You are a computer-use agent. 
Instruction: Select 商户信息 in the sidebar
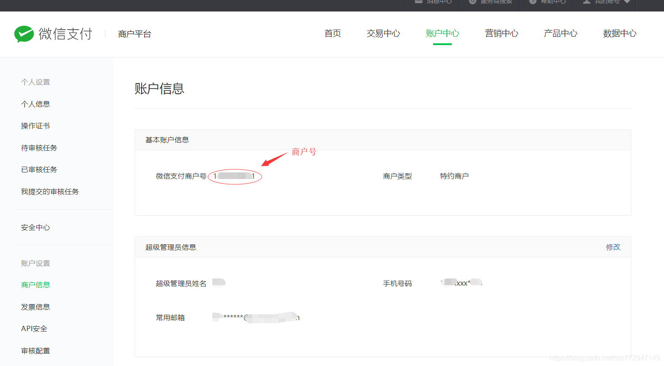[x=35, y=285]
